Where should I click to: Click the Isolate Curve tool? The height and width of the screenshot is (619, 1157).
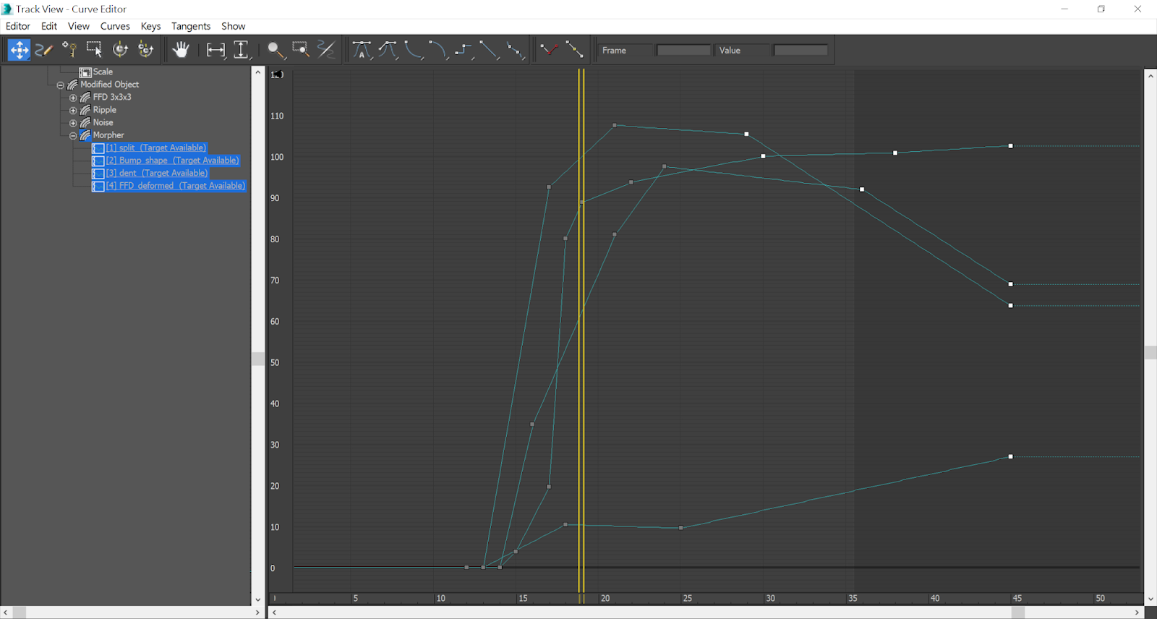(x=327, y=50)
